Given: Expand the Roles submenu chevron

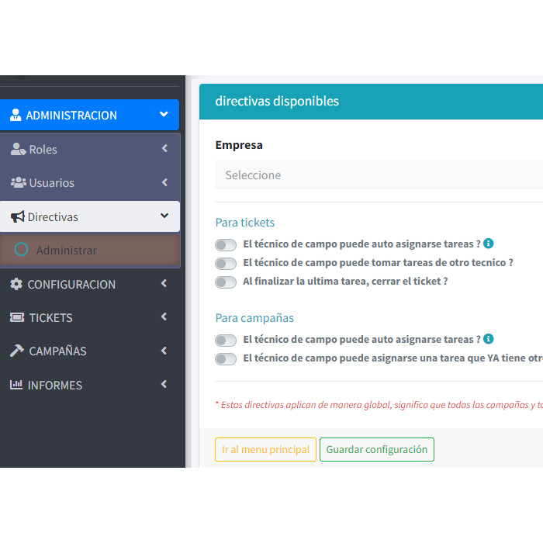Looking at the screenshot, I should pyautogui.click(x=164, y=149).
